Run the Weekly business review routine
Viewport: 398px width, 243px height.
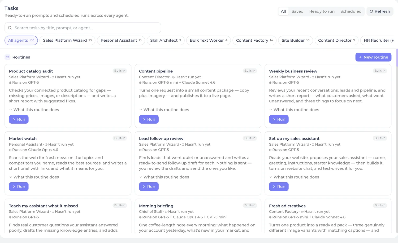tap(279, 119)
